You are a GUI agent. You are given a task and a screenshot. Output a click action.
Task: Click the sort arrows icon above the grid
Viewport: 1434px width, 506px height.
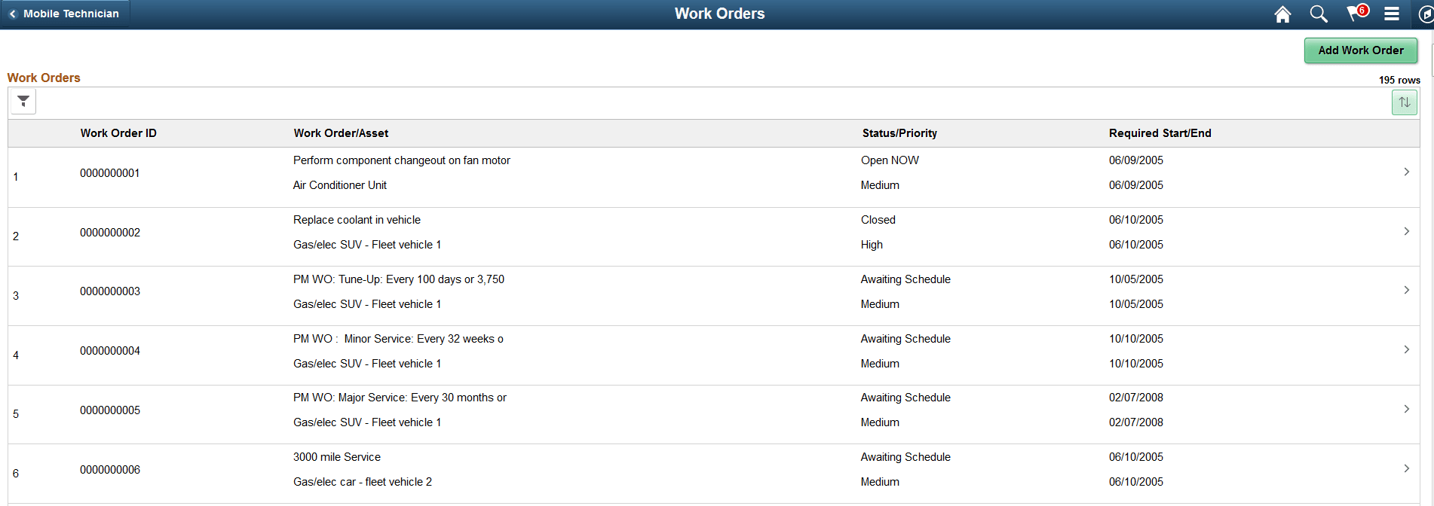tap(1405, 102)
